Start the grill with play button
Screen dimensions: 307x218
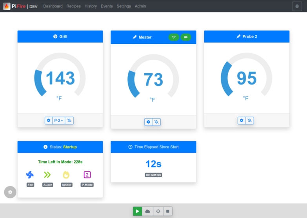click(x=138, y=211)
